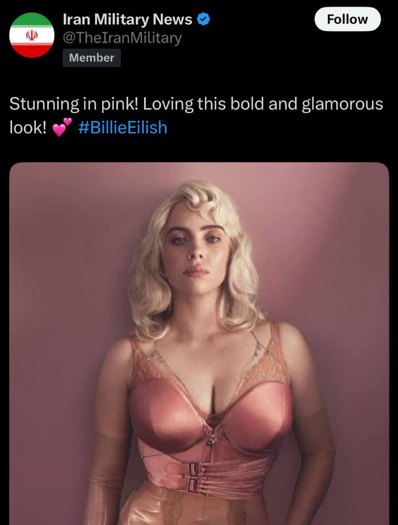Click the gray Member badge
This screenshot has width=398, height=525.
click(x=92, y=58)
